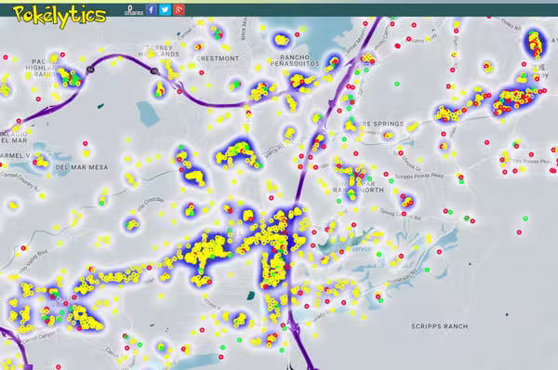Open the Pokelytics logo homepage link
This screenshot has height=370, width=558.
60,16
